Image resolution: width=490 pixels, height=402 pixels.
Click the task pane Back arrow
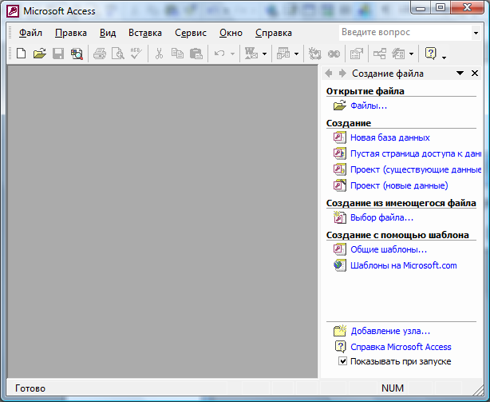point(329,74)
